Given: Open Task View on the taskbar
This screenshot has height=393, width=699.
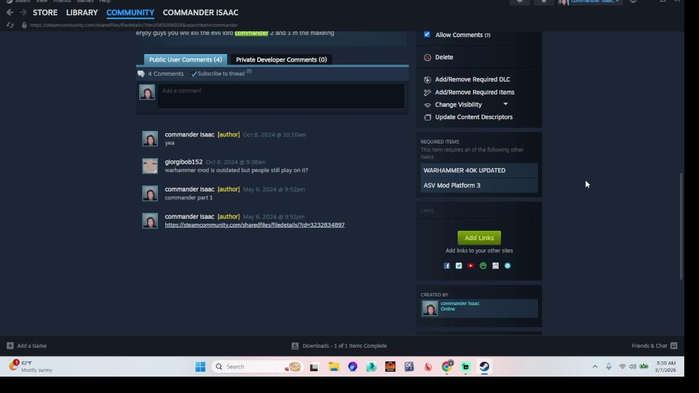Looking at the screenshot, I should coord(314,367).
